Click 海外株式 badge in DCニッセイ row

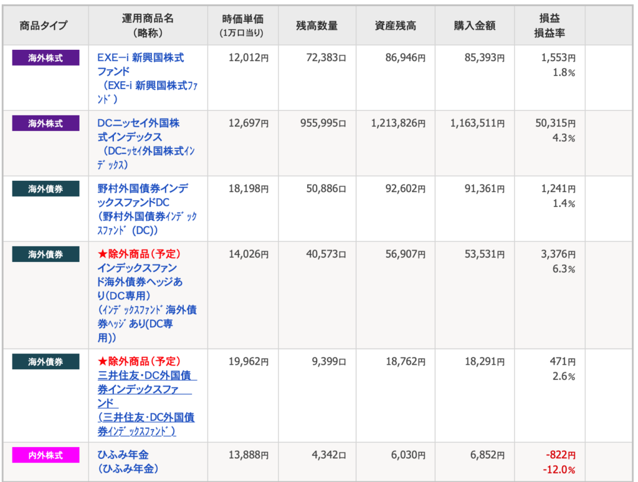[x=45, y=123]
